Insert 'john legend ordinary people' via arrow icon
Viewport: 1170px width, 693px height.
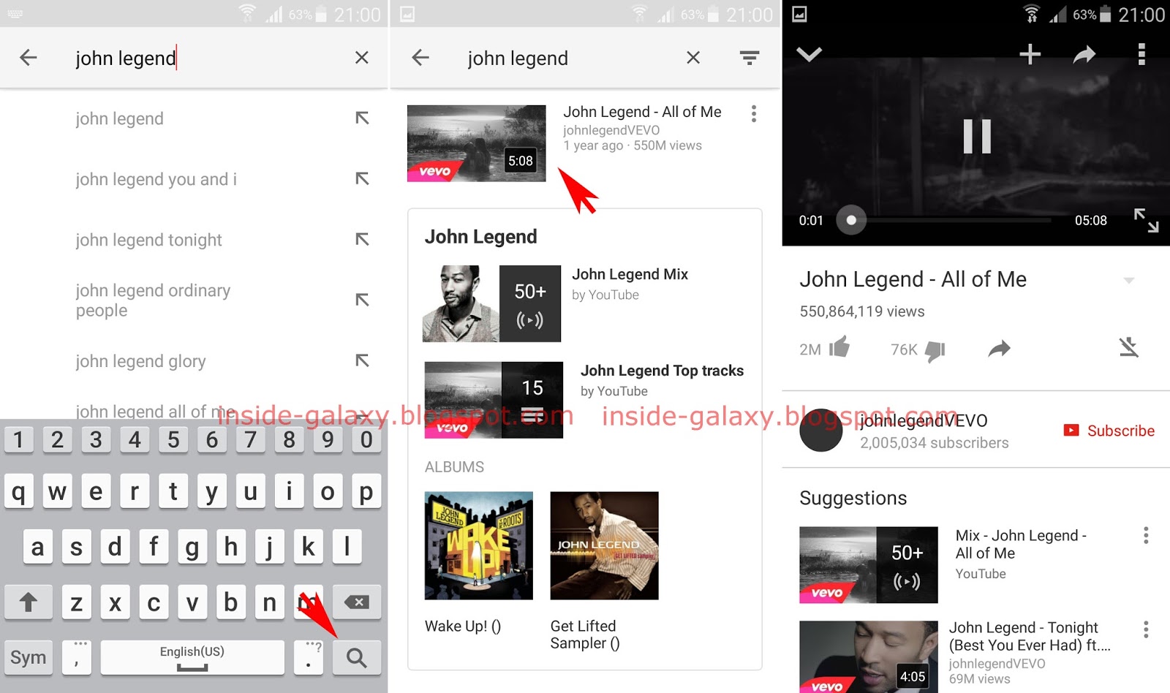[x=362, y=300]
